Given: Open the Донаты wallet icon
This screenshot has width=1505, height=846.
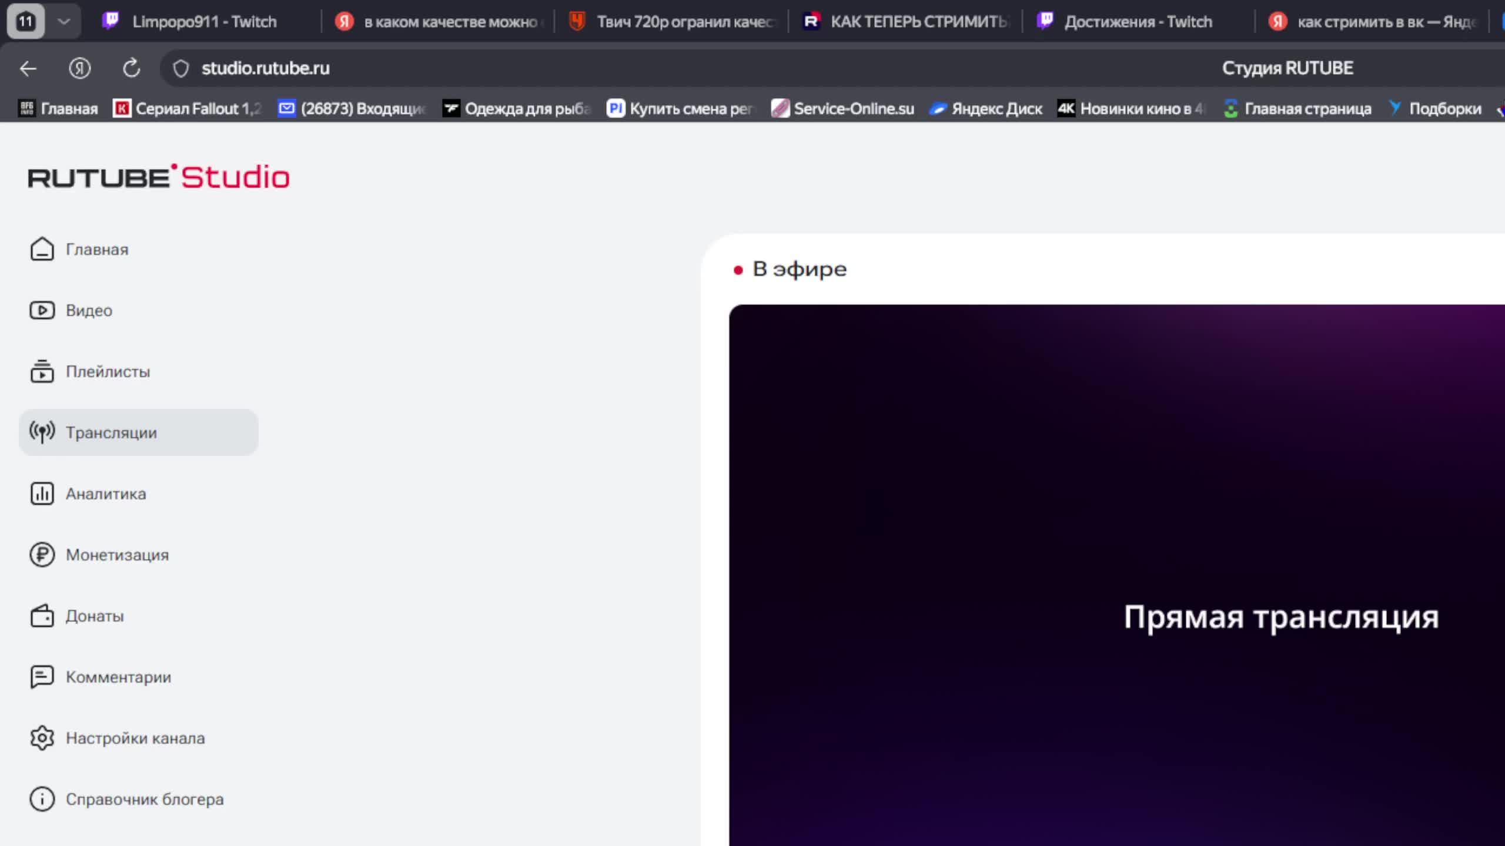Looking at the screenshot, I should click(x=42, y=616).
